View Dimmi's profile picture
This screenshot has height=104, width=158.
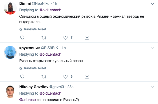tap(10, 8)
